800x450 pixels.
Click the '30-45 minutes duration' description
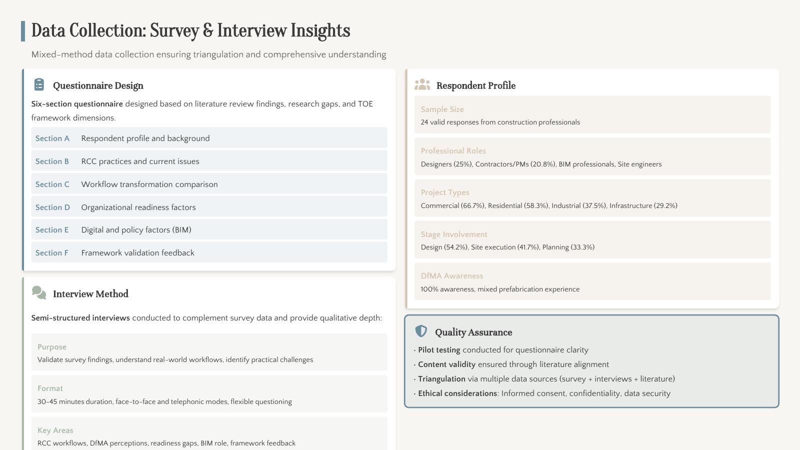164,402
